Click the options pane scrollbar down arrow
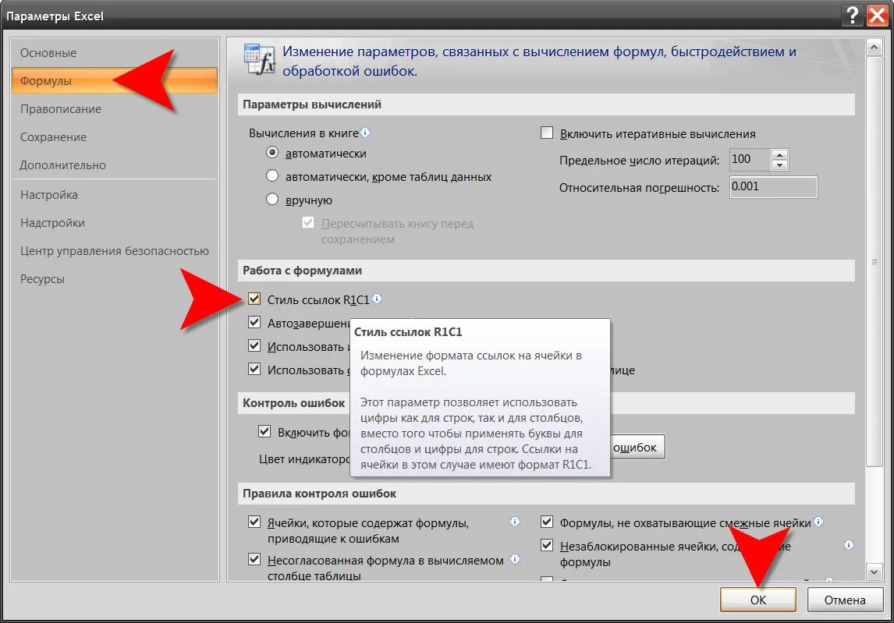The image size is (894, 623). [874, 571]
